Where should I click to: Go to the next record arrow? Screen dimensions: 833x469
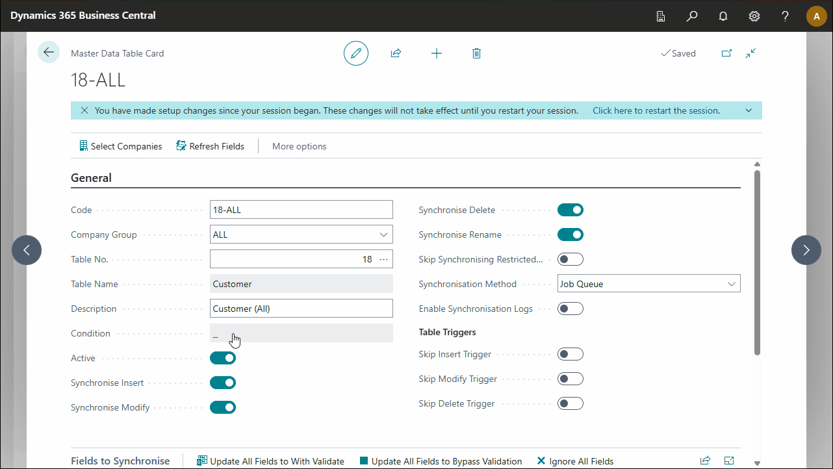pyautogui.click(x=806, y=250)
